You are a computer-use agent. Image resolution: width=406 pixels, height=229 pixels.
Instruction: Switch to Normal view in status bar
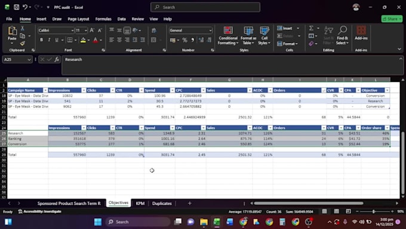coord(324,212)
